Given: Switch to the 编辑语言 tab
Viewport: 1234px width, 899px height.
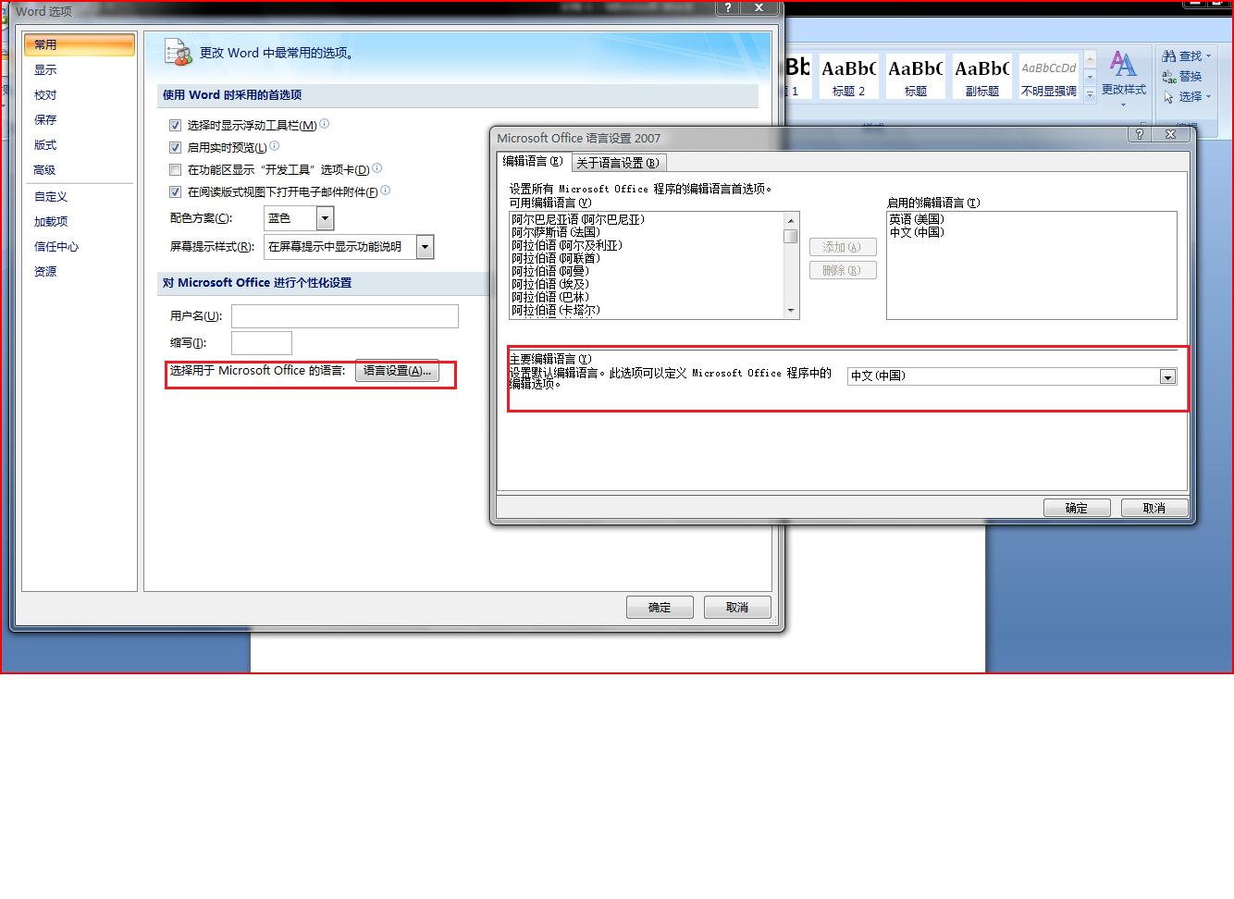Looking at the screenshot, I should point(533,161).
